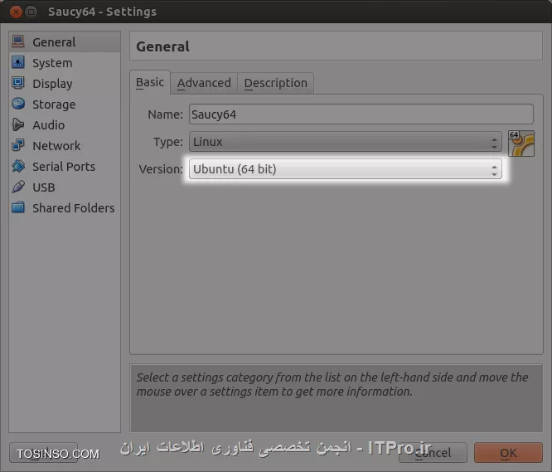This screenshot has height=472, width=552.
Task: Open the Version dropdown showing Ubuntu (64 bit)
Action: 346,169
